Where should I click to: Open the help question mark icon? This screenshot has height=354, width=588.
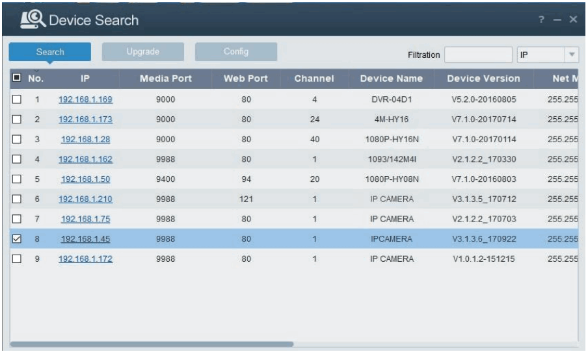[541, 19]
